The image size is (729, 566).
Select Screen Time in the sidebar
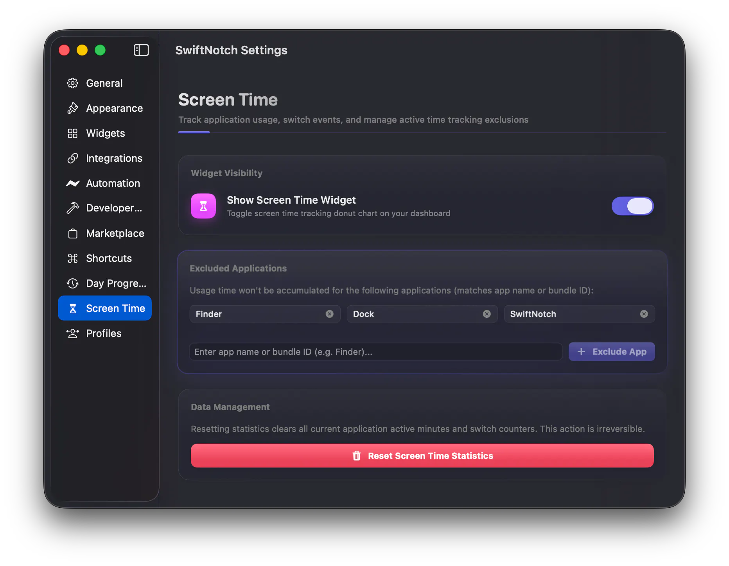click(x=105, y=308)
